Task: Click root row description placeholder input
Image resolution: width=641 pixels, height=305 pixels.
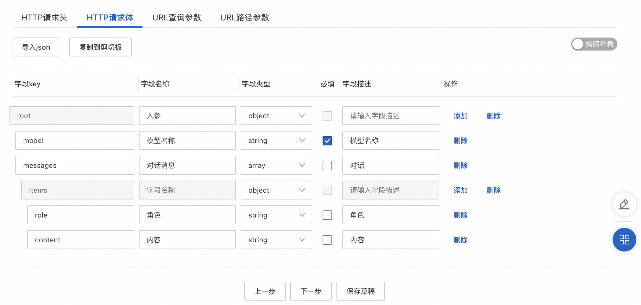Action: [391, 116]
